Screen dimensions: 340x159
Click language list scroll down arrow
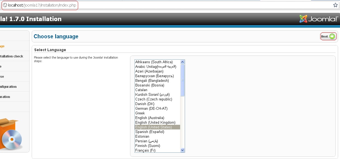coord(183,150)
